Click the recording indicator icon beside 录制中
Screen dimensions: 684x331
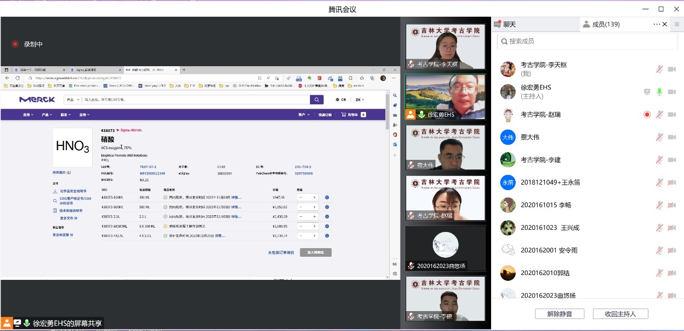15,44
